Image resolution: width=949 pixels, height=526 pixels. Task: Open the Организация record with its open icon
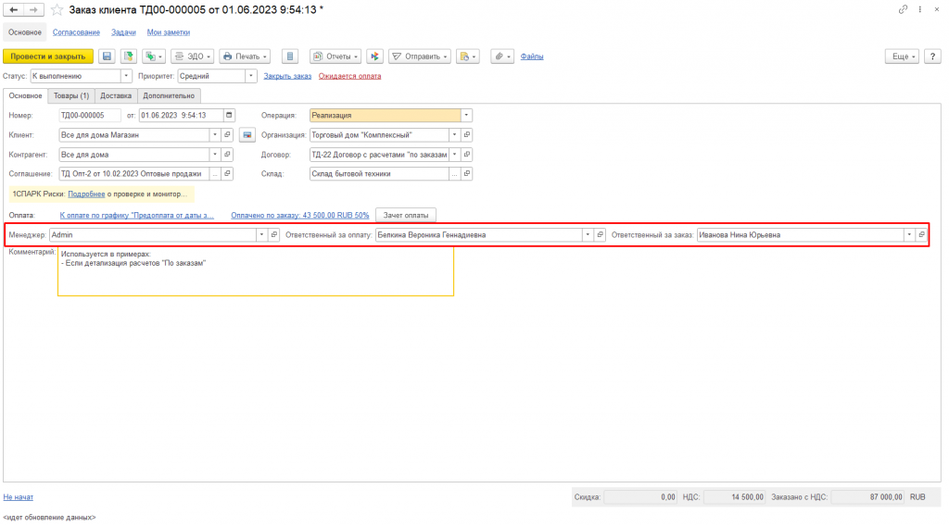pos(467,135)
